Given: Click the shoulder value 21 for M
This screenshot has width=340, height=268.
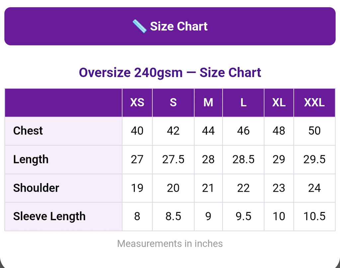Looking at the screenshot, I should (208, 188).
